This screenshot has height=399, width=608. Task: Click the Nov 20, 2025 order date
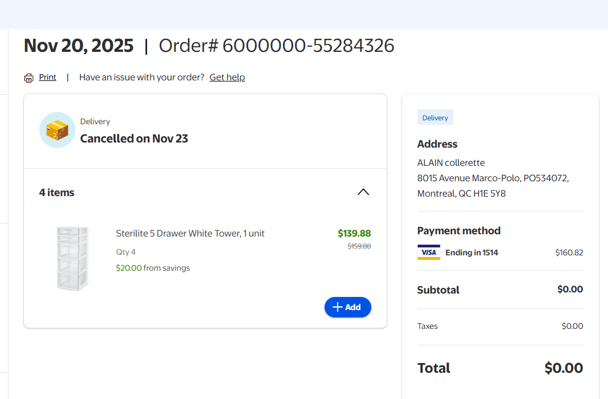[79, 46]
